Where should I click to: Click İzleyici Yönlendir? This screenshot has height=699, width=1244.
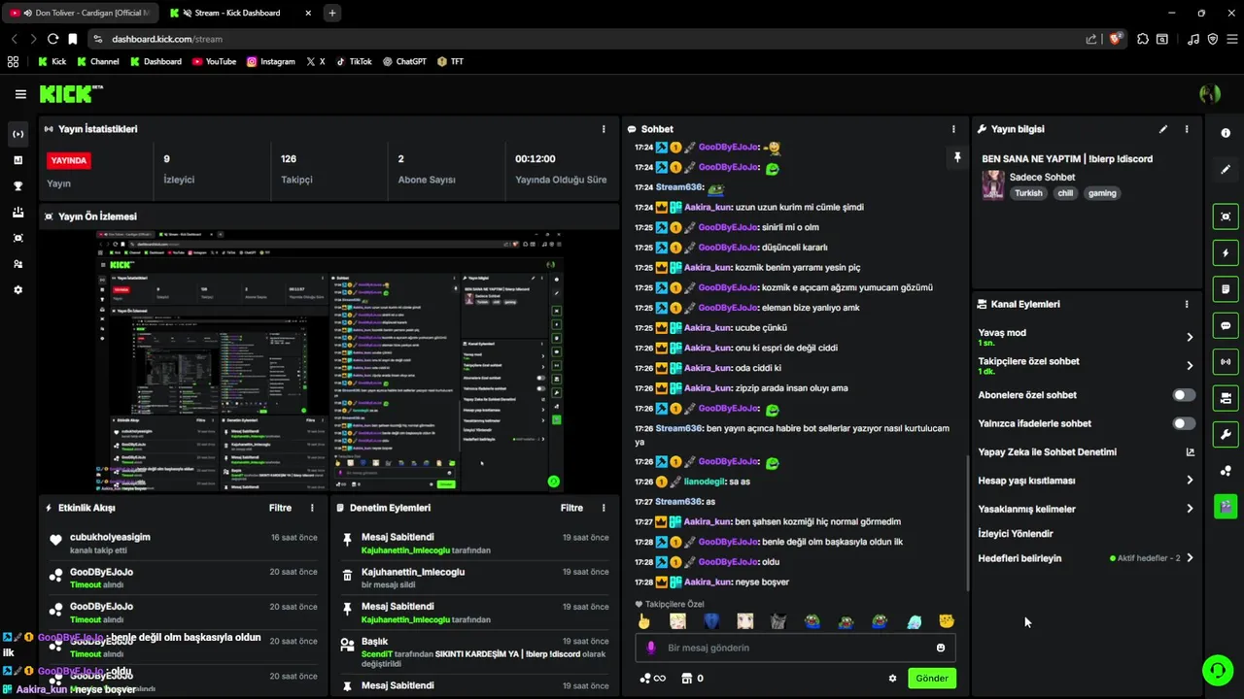point(1016,534)
